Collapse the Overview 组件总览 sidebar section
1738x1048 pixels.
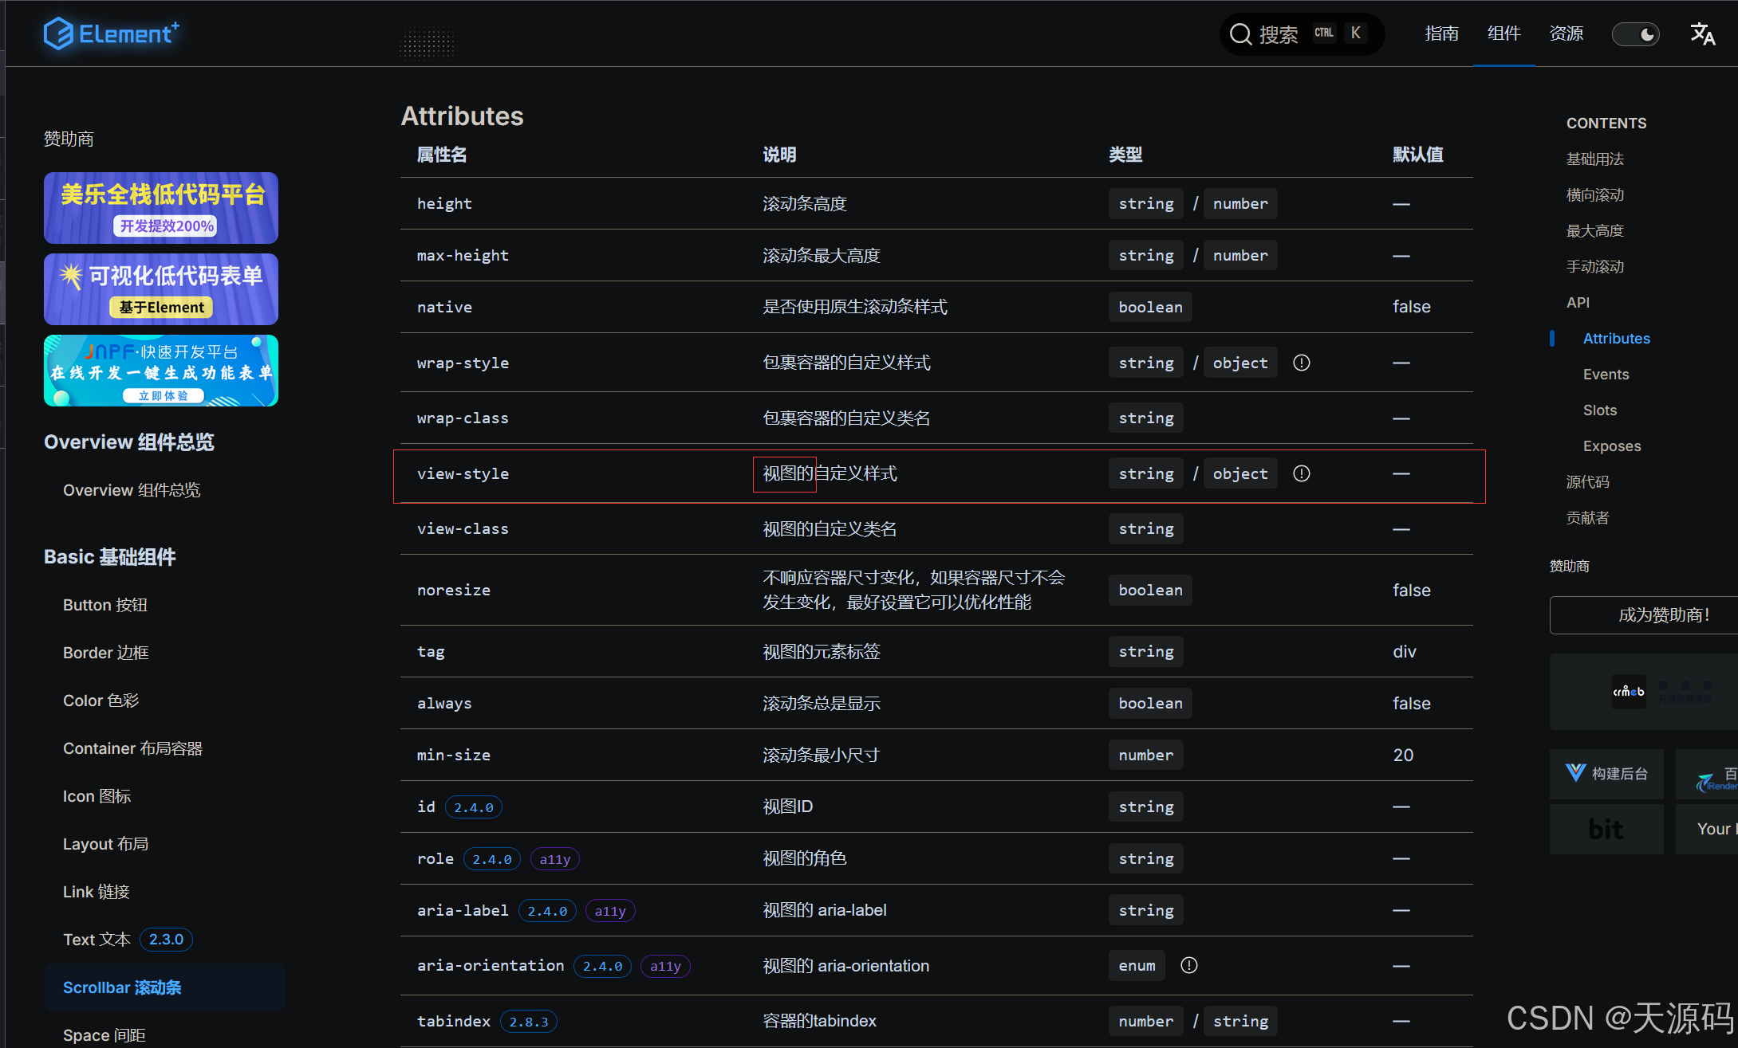pos(128,442)
